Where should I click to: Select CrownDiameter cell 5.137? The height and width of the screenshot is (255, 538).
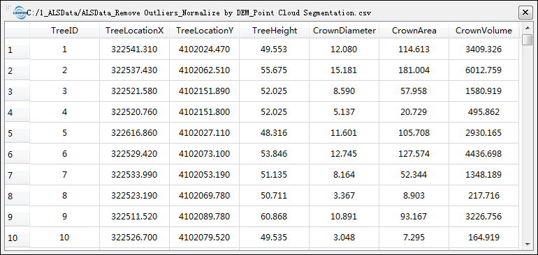[344, 112]
